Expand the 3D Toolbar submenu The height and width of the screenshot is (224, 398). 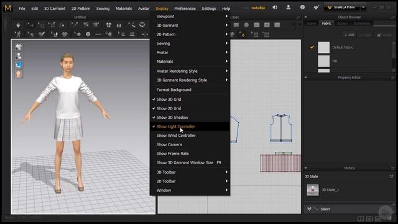click(190, 172)
